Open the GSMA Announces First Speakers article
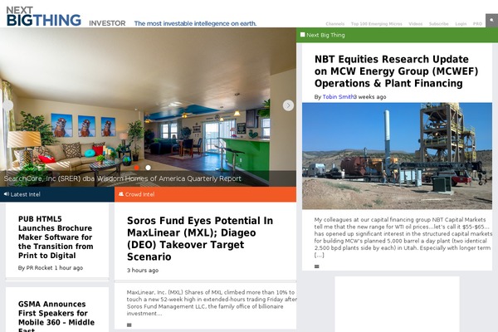Screen dimensions: 498x332 56,316
